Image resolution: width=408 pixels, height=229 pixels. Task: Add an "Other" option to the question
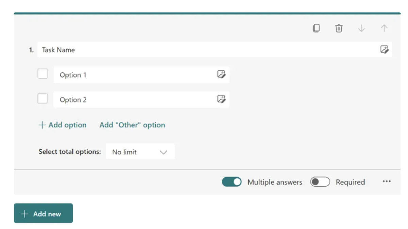(132, 125)
